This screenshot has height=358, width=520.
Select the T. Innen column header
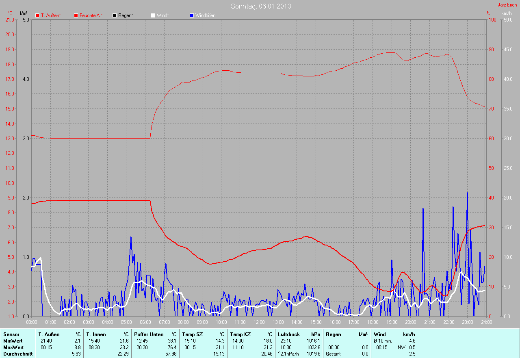pos(96,334)
